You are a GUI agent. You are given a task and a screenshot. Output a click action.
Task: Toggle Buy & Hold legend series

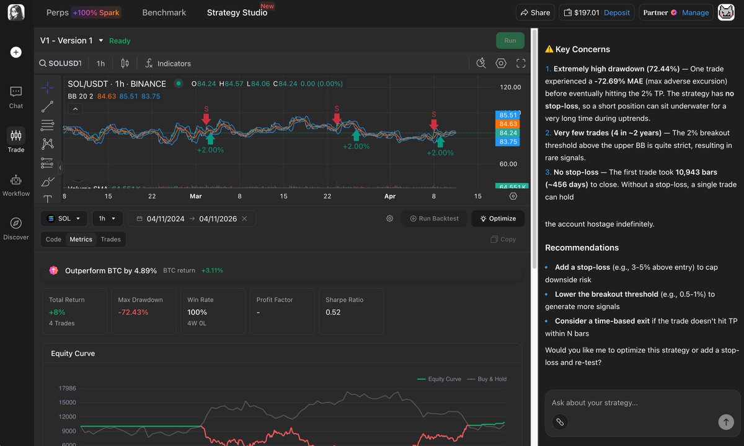[487, 379]
